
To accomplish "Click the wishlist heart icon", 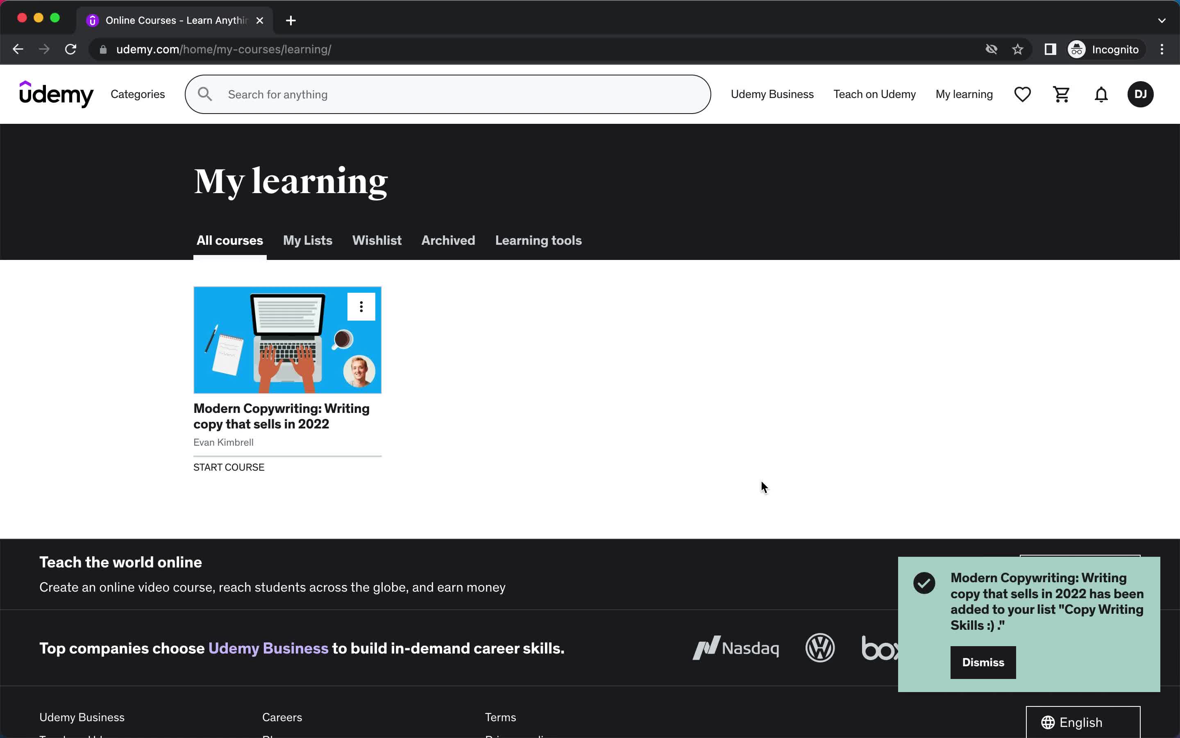I will click(x=1022, y=94).
